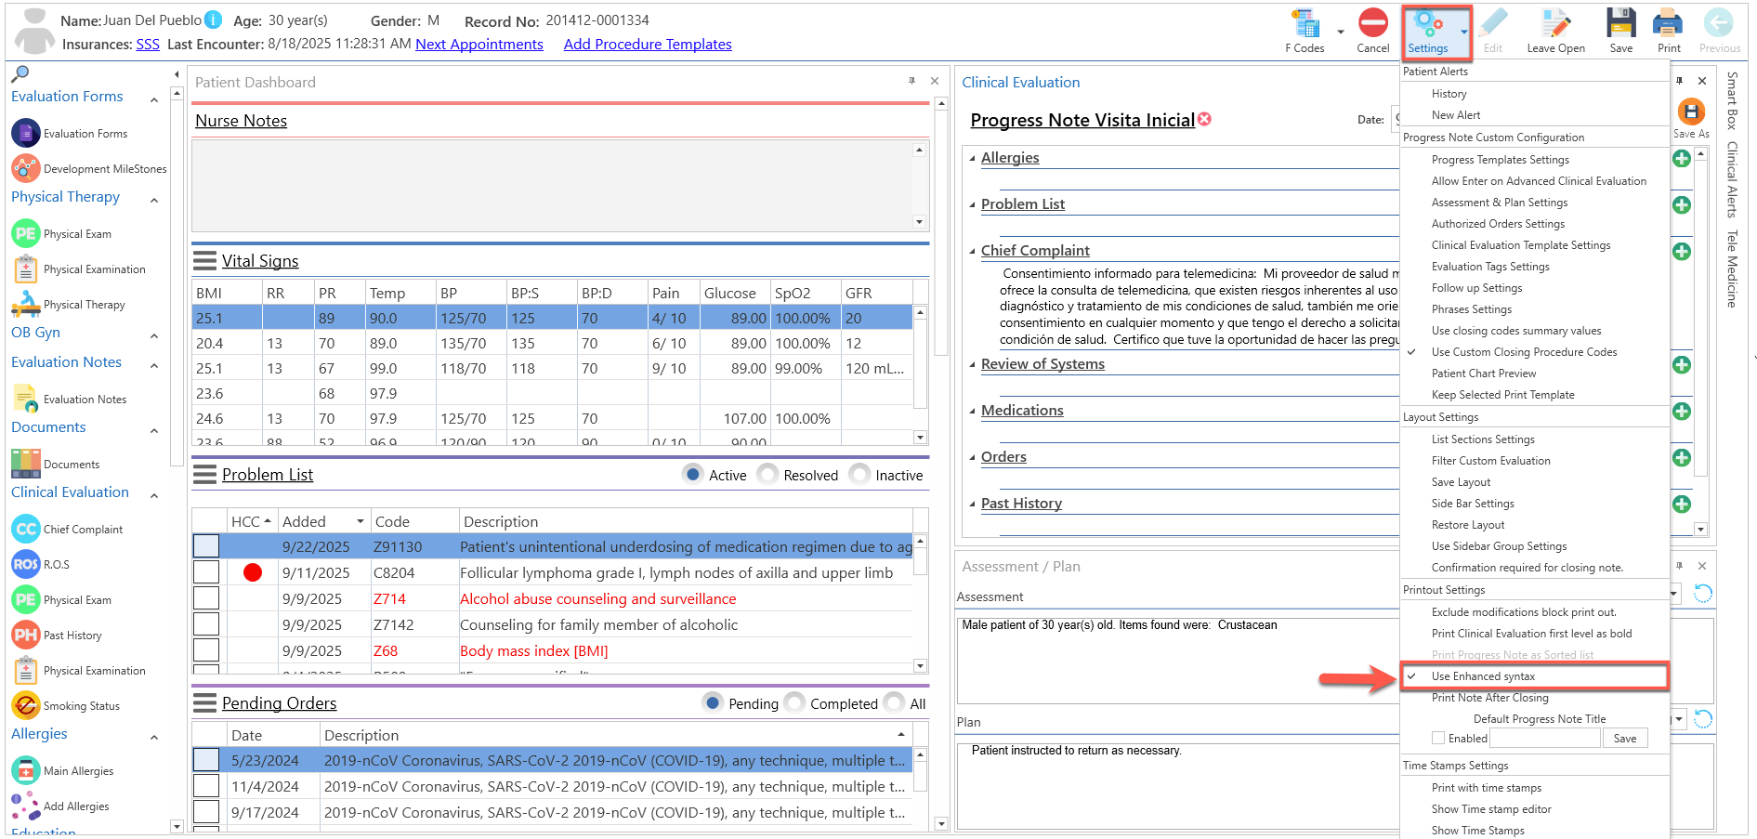Select the Active problem list radio button

(x=692, y=474)
